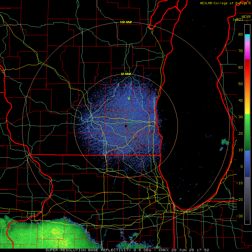The image size is (252, 252).
Task: Click the 50 NMI range ring label
Action: pyautogui.click(x=126, y=74)
